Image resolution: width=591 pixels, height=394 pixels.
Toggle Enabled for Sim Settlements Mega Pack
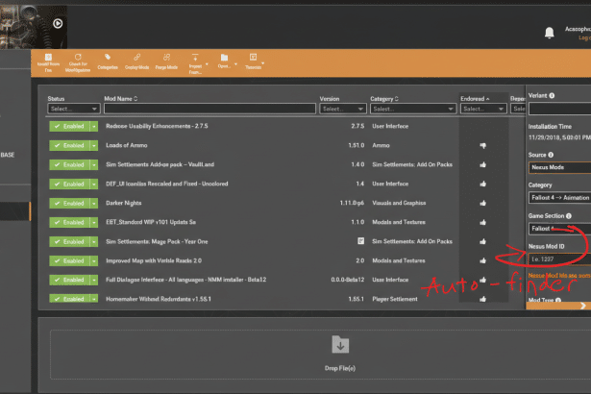(69, 241)
